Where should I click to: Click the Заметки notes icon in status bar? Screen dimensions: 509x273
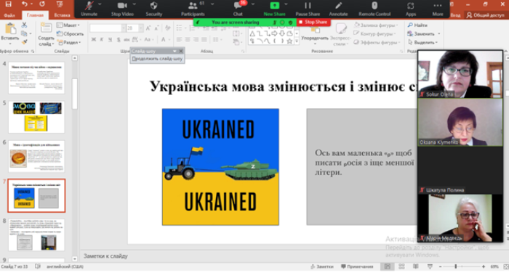pos(313,266)
